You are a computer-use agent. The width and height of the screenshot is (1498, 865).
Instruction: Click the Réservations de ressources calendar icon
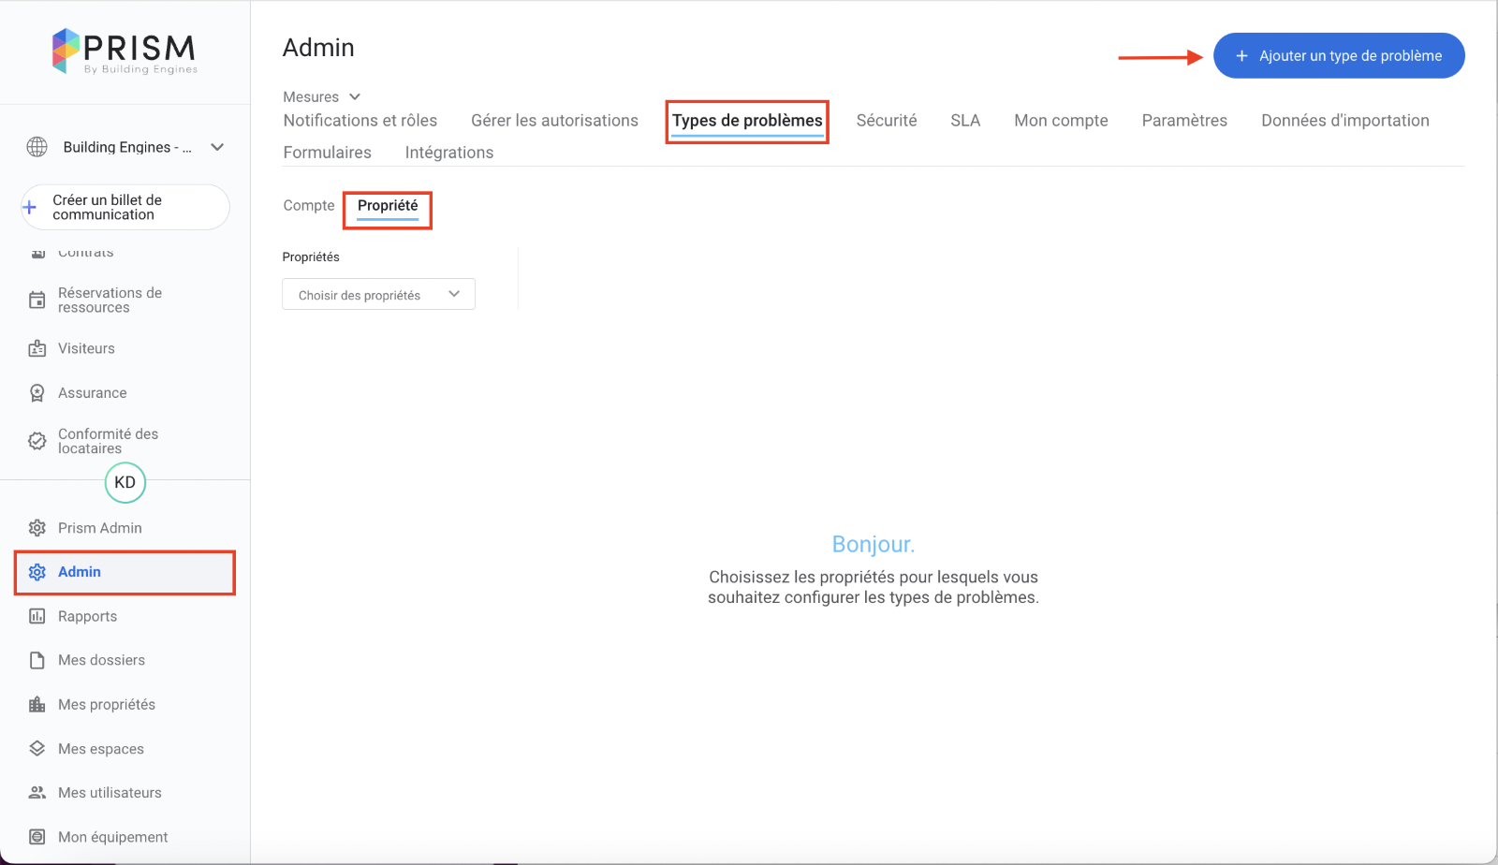pyautogui.click(x=37, y=301)
